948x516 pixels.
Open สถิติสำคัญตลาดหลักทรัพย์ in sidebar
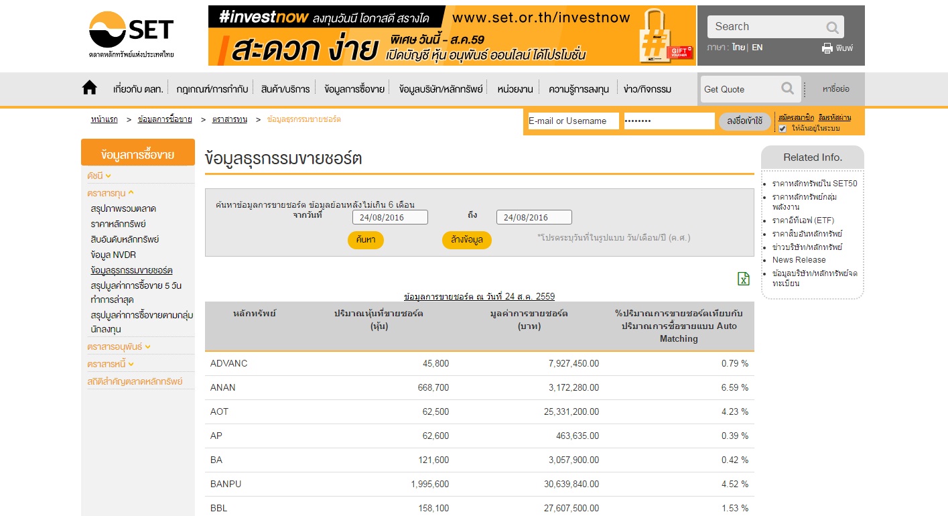click(135, 381)
